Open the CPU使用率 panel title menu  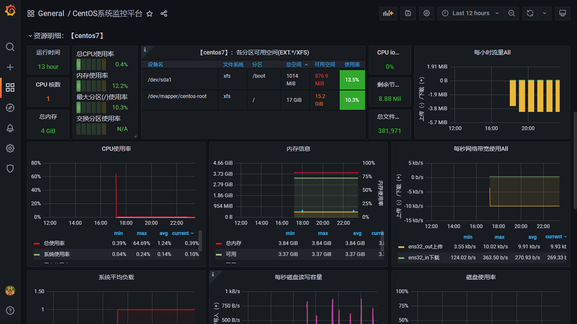coord(116,149)
